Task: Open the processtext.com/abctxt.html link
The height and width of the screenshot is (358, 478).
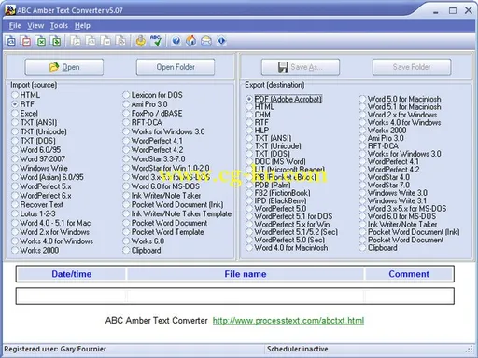Action: click(288, 321)
